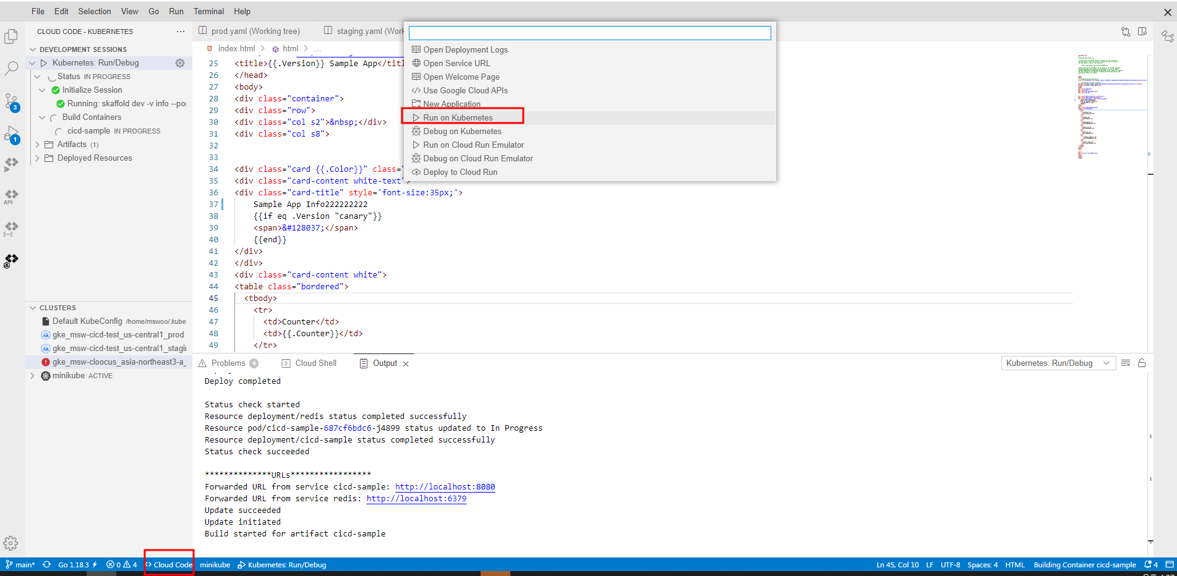The width and height of the screenshot is (1177, 576).
Task: Open the Selection menu
Action: (x=95, y=11)
